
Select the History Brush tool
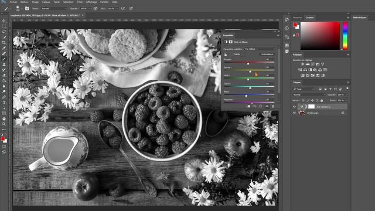coord(4,70)
